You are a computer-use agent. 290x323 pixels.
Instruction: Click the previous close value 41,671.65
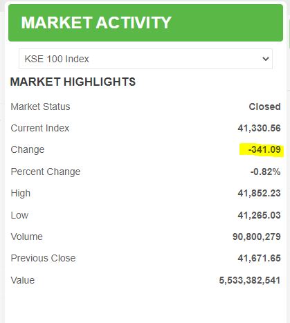[x=259, y=258]
